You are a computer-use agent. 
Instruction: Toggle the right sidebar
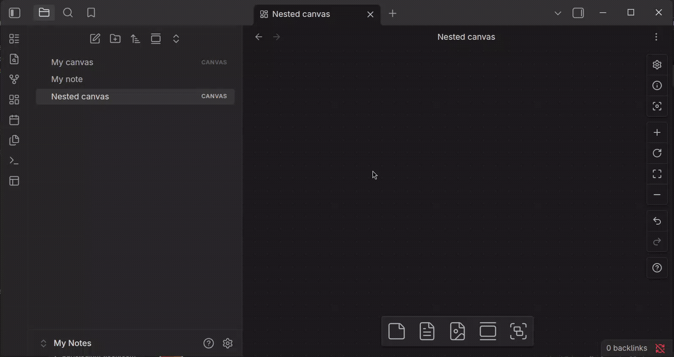coord(578,13)
